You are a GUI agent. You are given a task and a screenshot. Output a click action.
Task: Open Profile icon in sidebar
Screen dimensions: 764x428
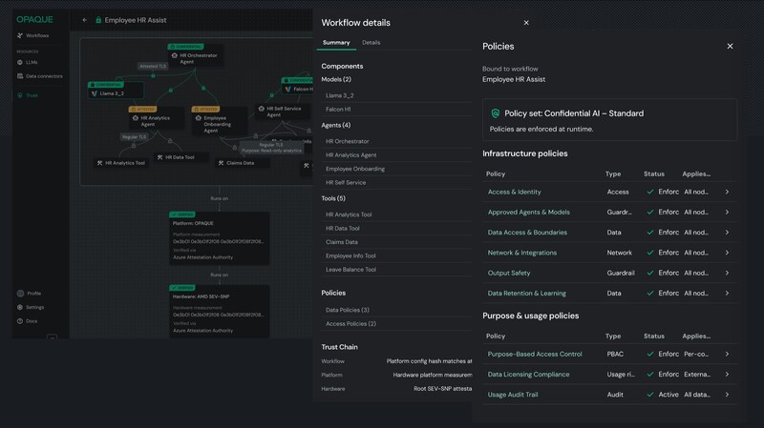coord(20,294)
